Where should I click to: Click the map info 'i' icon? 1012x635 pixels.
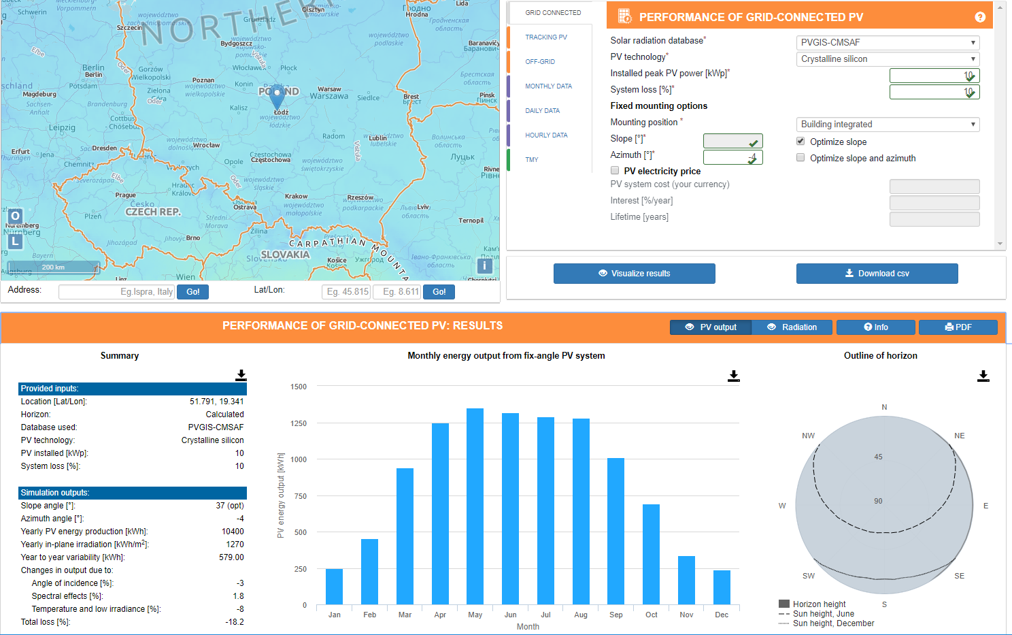point(484,266)
